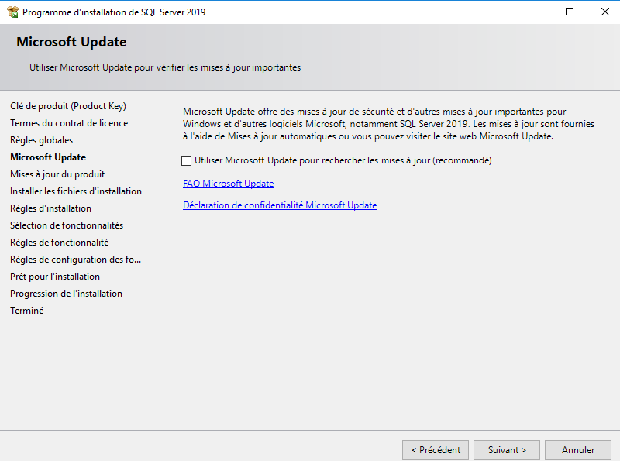Click Règles de fonctionnalité in sidebar

pos(59,243)
